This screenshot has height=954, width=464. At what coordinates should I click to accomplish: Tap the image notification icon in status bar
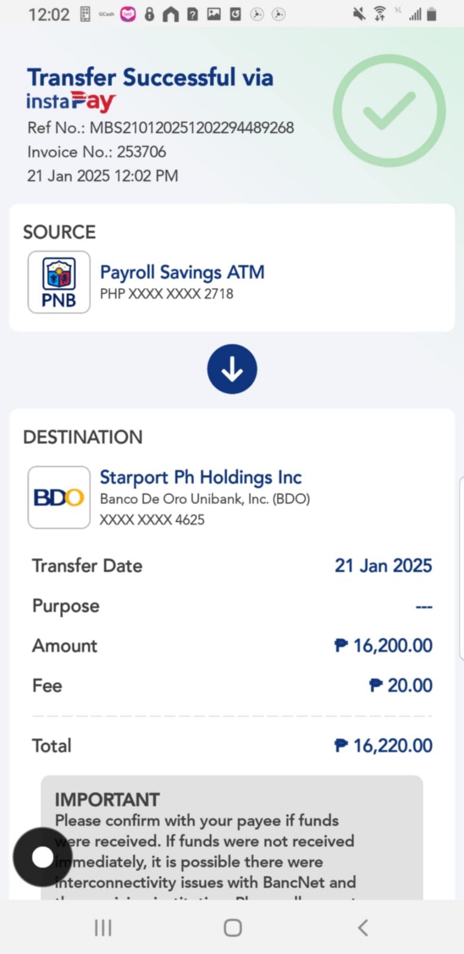click(x=214, y=14)
